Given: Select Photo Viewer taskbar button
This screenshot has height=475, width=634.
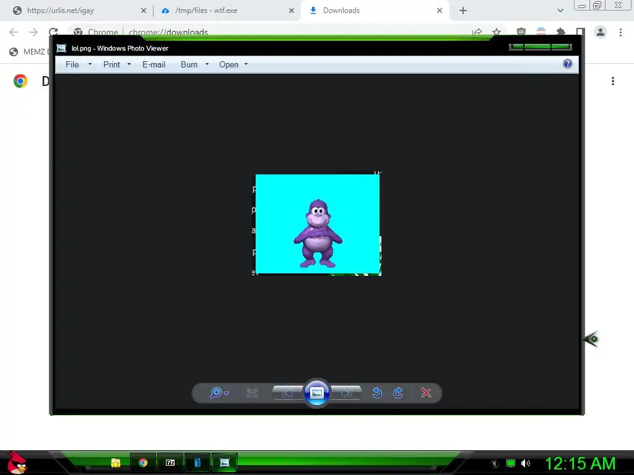Looking at the screenshot, I should pos(224,463).
